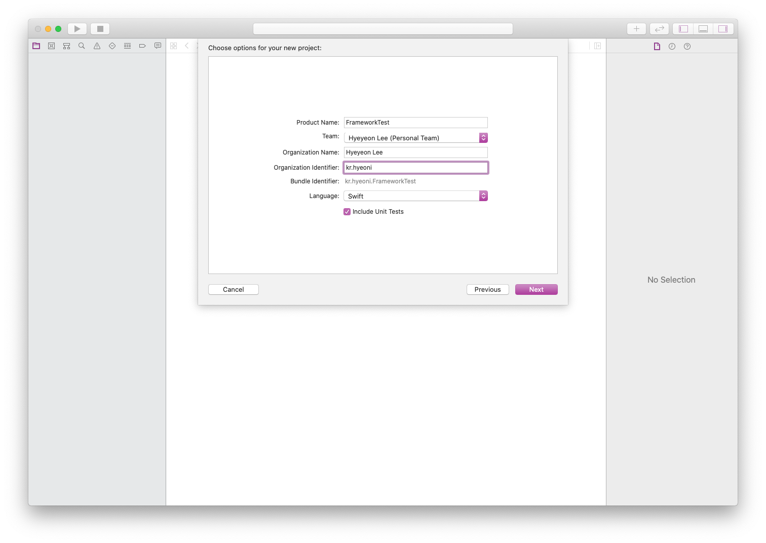Open the Team dropdown
This screenshot has width=766, height=543.
pos(416,138)
